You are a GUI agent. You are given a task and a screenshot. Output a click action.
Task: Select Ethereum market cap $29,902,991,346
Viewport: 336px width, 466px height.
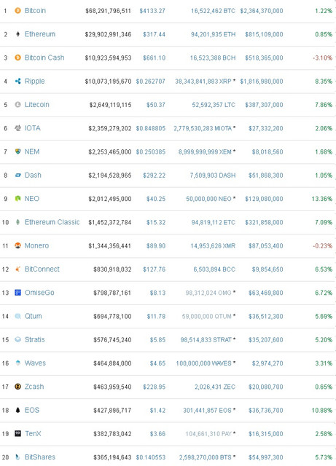(x=108, y=34)
